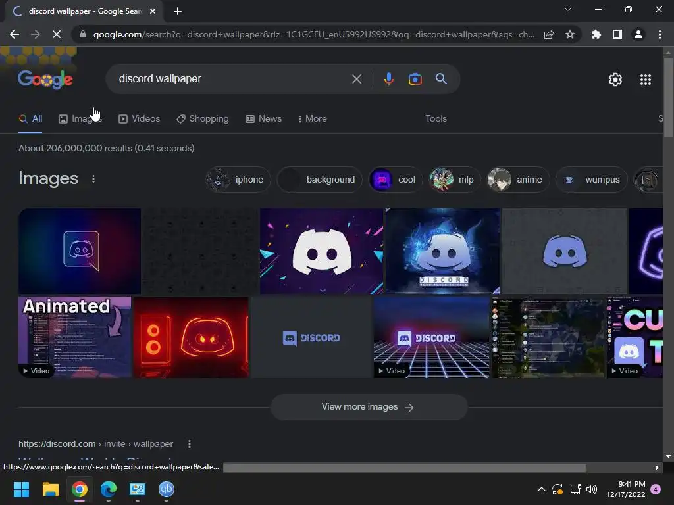Start voice search with the microphone
The width and height of the screenshot is (674, 505).
pos(388,79)
